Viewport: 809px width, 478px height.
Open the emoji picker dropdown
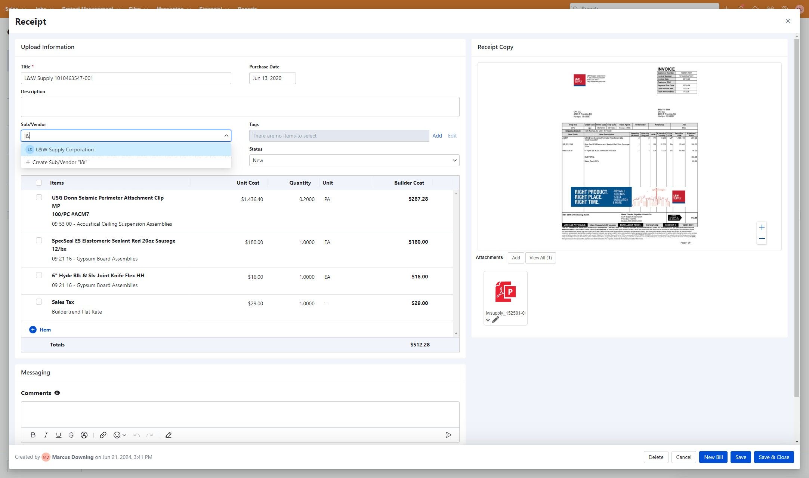(120, 435)
